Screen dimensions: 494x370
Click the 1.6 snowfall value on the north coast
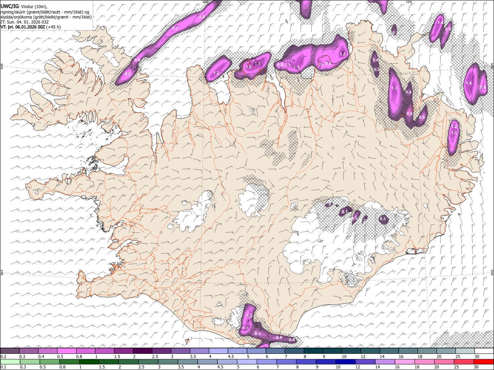pyautogui.click(x=249, y=67)
